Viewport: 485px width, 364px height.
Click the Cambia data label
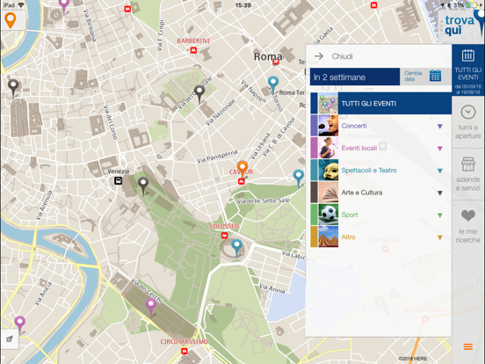pos(413,76)
